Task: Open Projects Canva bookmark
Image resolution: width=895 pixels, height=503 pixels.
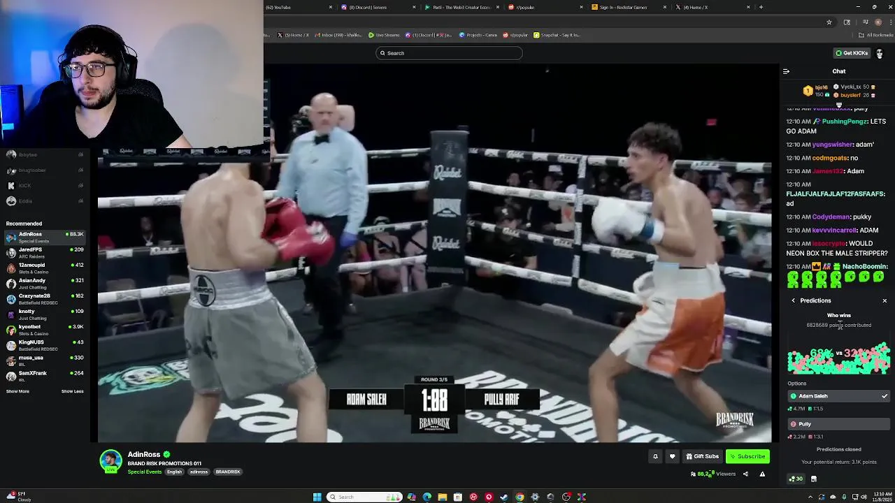Action: pos(480,35)
